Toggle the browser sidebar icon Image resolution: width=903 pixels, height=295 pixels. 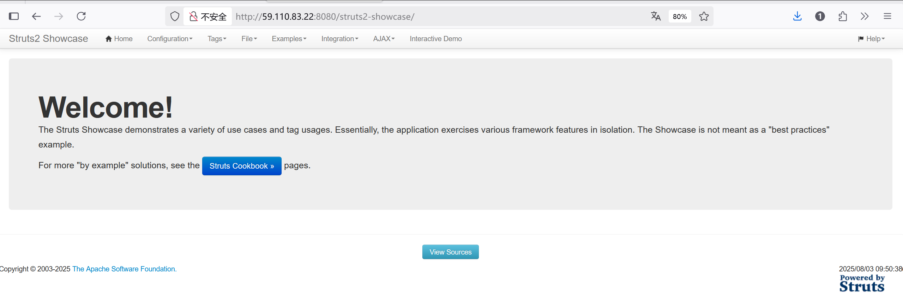[14, 16]
